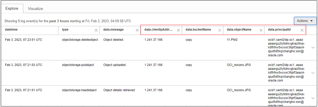This screenshot has height=107, width=318.
Task: Click OCI_resions.JPG in the putobject row
Action: 239,65
